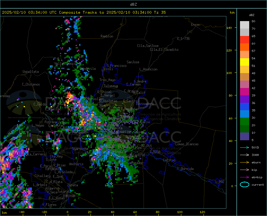Click the L_Asuncion map label

click(149, 69)
